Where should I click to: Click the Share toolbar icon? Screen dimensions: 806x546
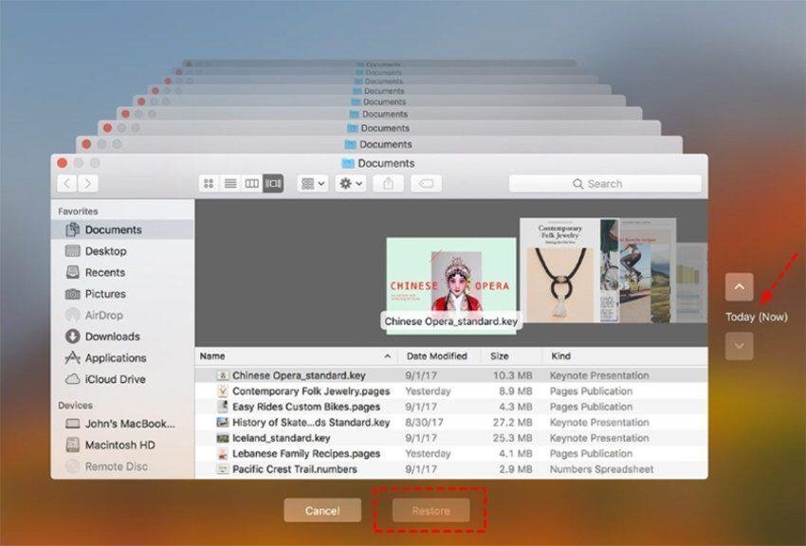[x=389, y=183]
